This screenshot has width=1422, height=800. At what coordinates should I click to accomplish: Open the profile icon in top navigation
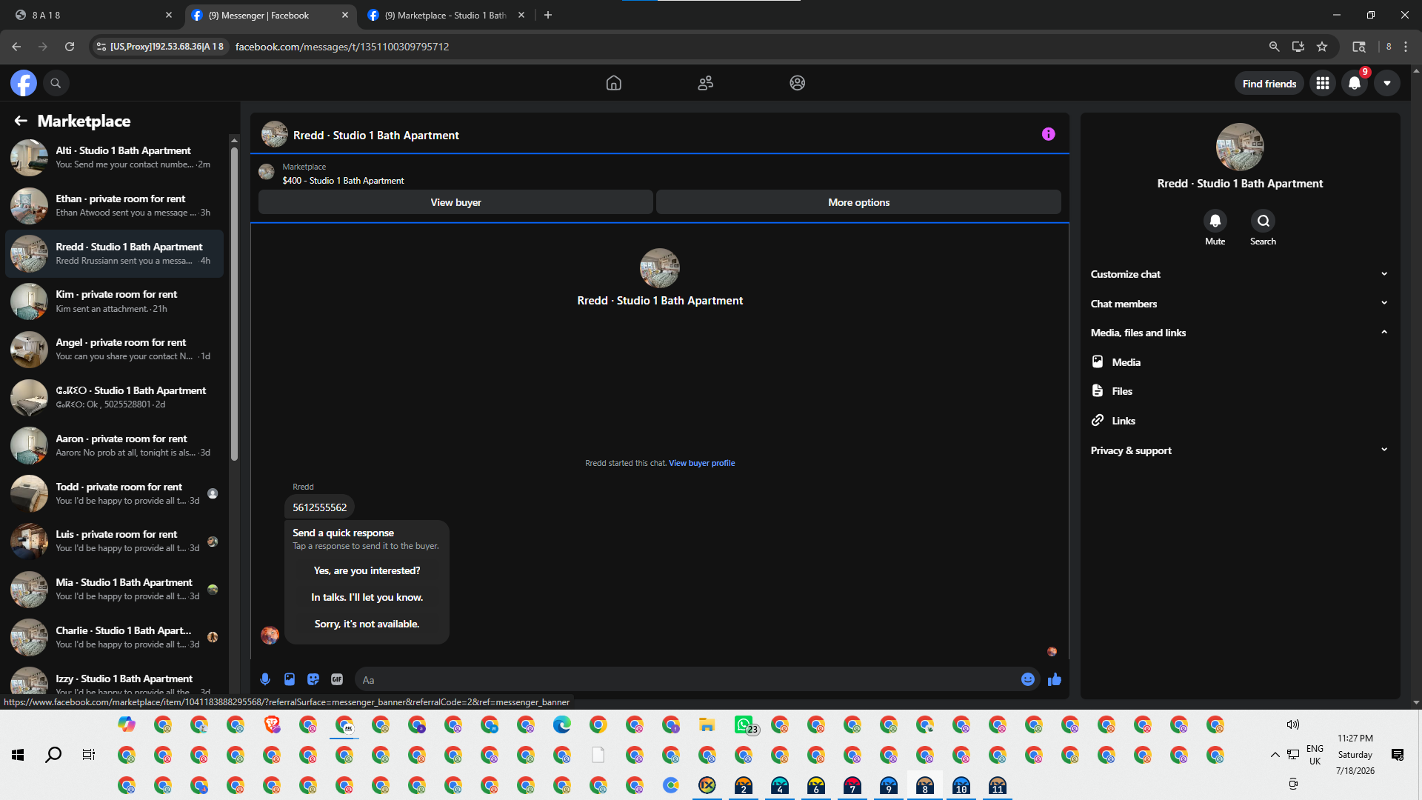[x=798, y=83]
